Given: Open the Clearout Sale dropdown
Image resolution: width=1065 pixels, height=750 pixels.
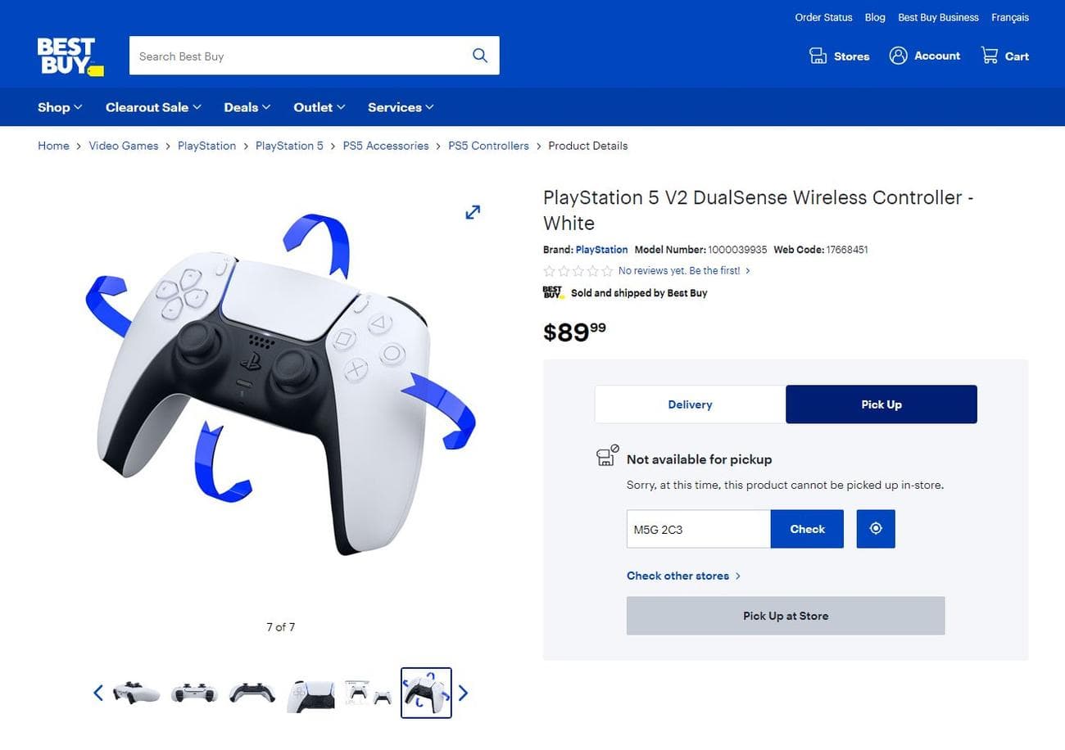Looking at the screenshot, I should [153, 107].
